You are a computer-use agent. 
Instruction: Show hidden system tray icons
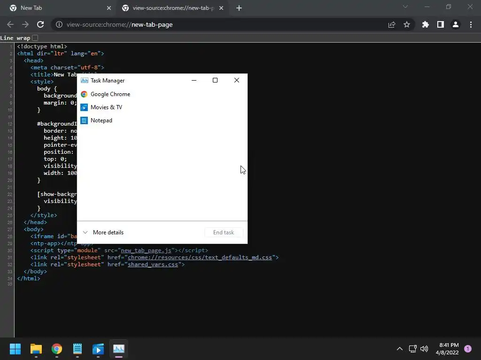coord(399,349)
